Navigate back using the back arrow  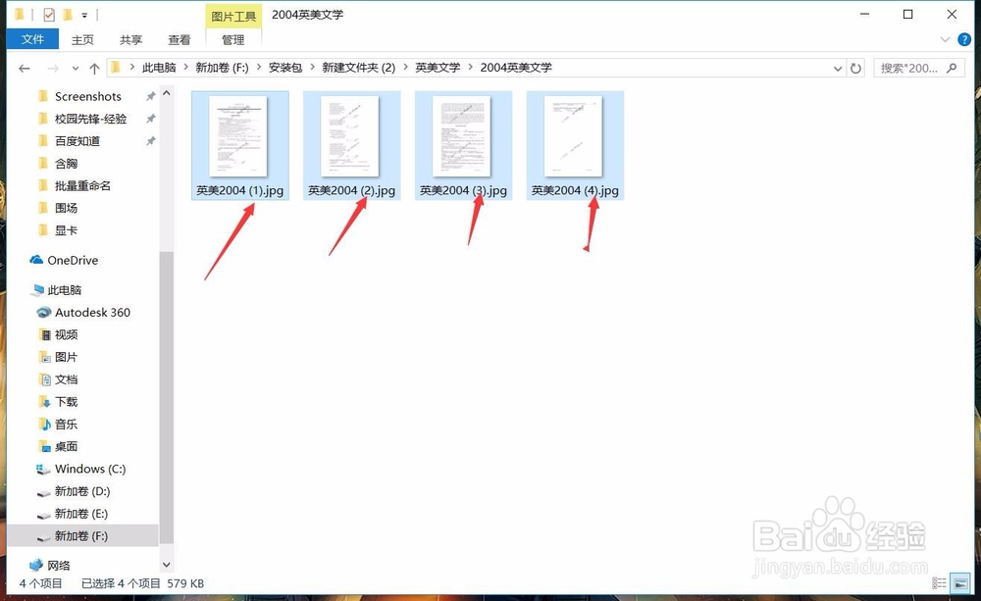point(25,68)
